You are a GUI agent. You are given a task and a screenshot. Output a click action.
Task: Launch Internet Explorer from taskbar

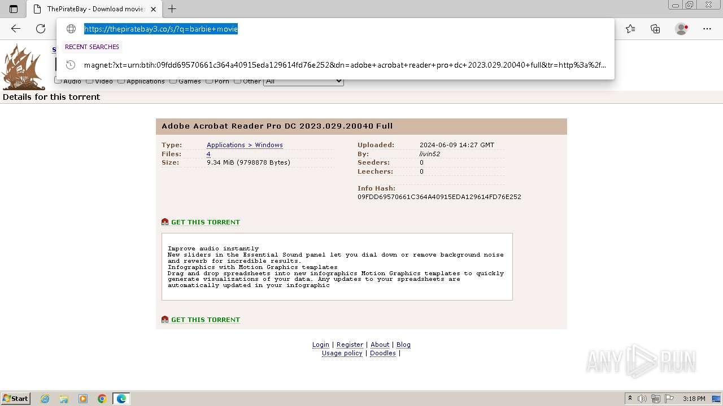(x=45, y=399)
